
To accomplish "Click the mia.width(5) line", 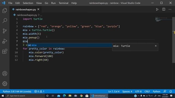I will [x=32, y=34].
